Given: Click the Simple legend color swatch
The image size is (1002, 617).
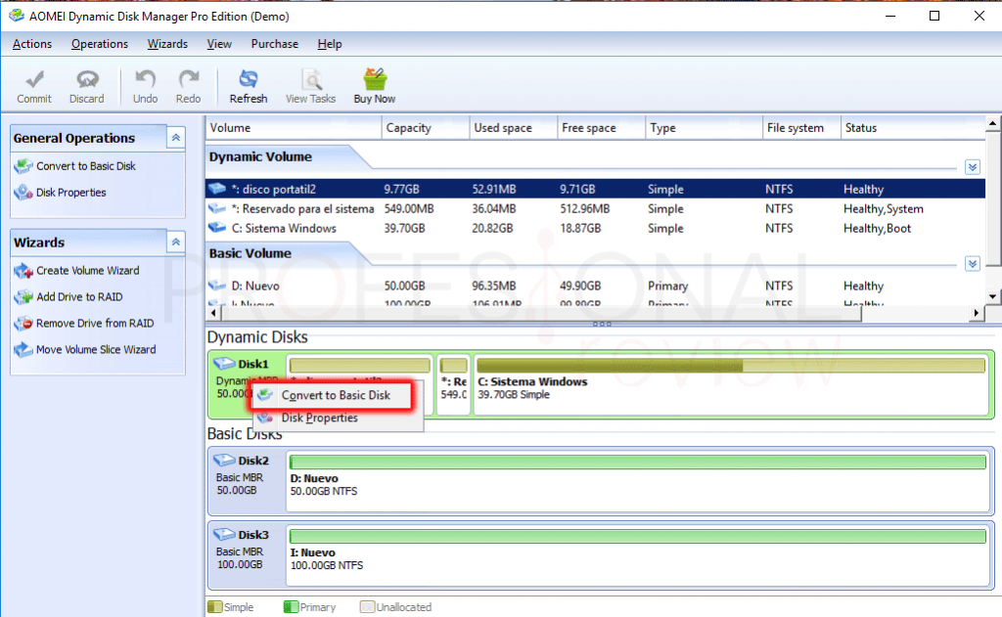Looking at the screenshot, I should 214,607.
